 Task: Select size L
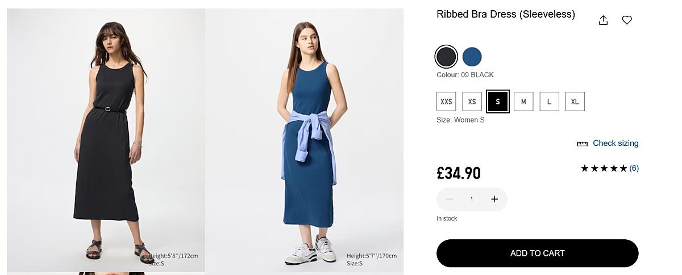coord(549,101)
